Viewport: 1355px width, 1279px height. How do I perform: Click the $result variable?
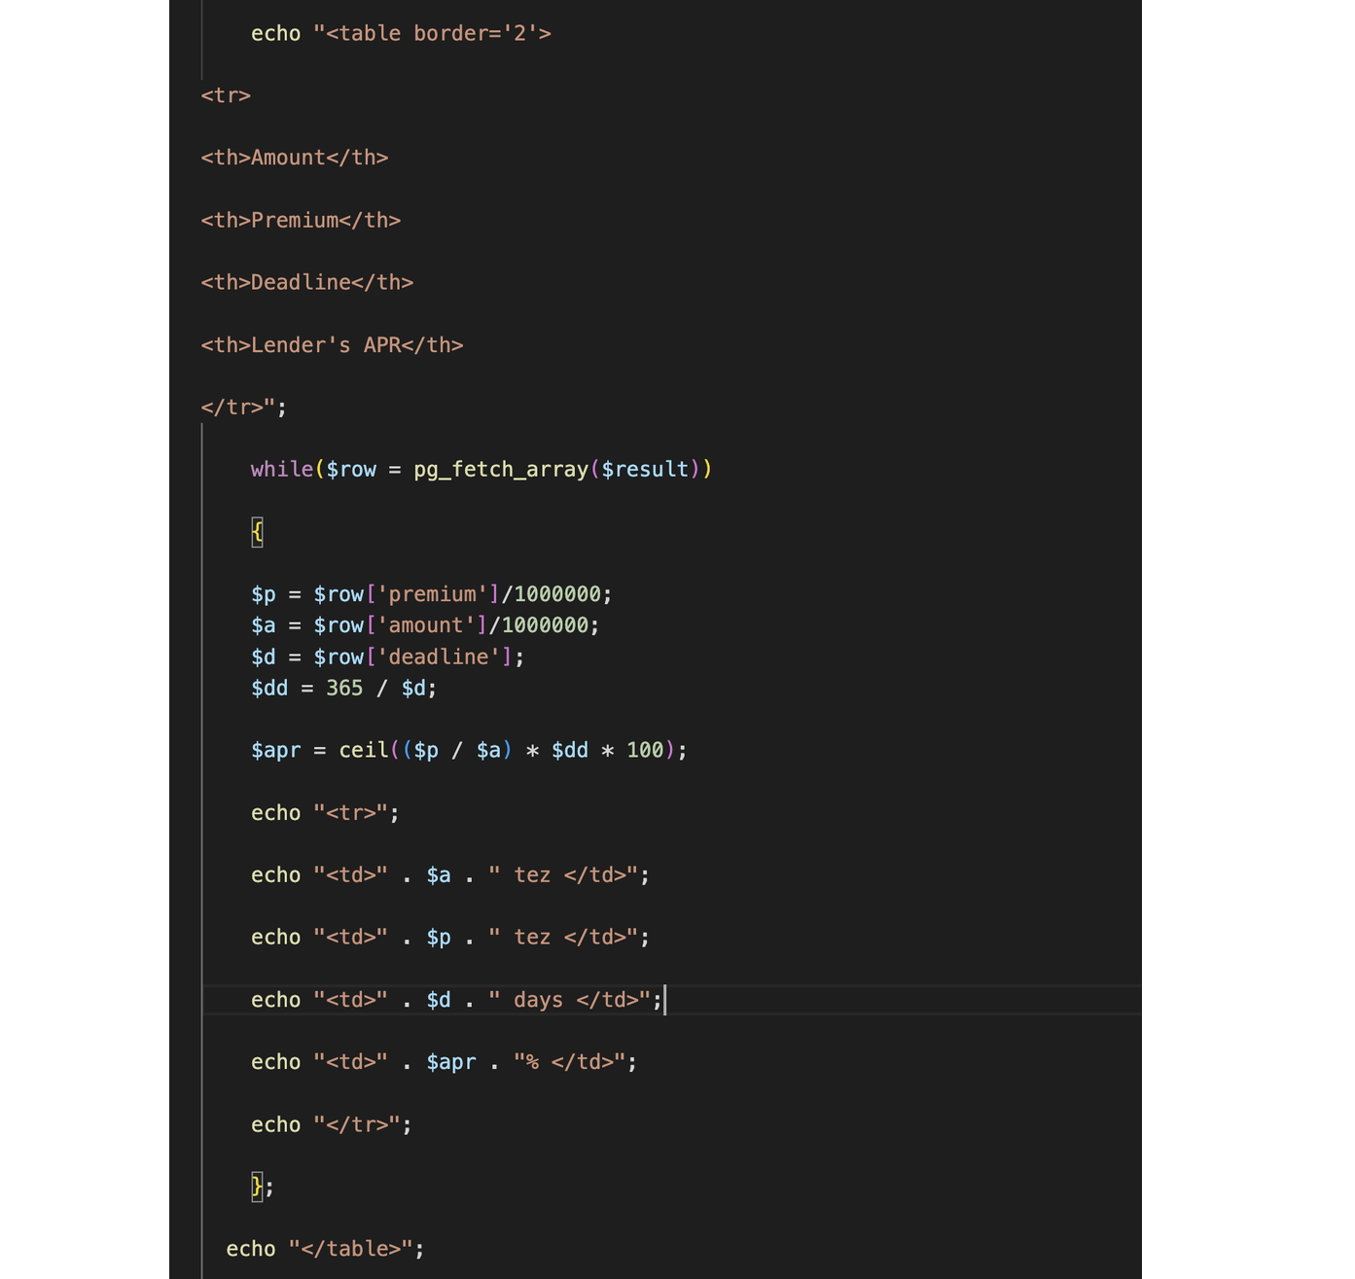[x=645, y=470]
